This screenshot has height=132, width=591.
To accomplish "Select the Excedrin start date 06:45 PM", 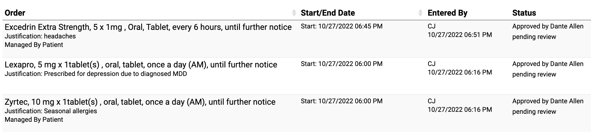I will tap(341, 26).
